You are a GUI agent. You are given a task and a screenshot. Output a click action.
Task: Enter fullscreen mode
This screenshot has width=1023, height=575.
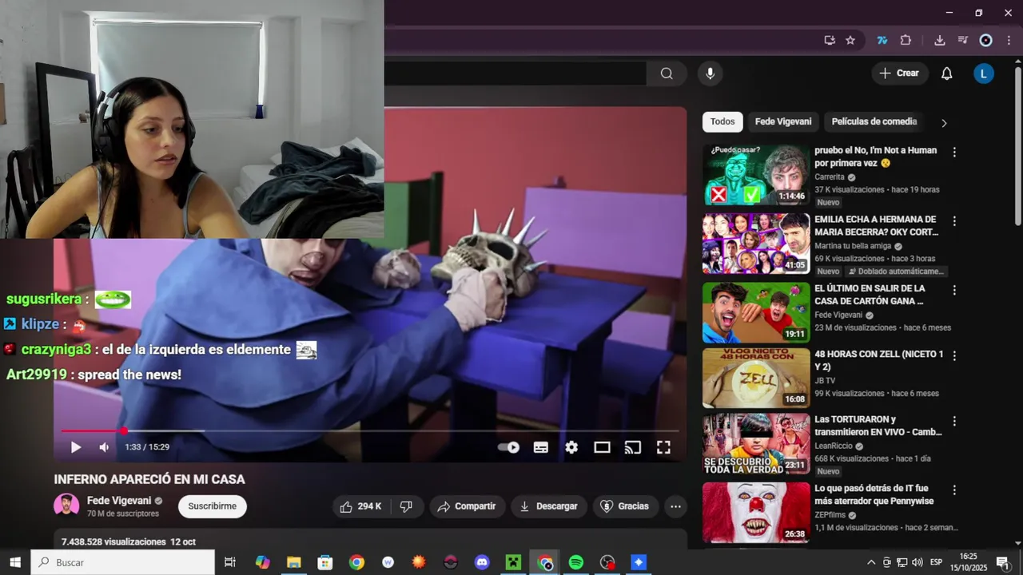click(663, 447)
